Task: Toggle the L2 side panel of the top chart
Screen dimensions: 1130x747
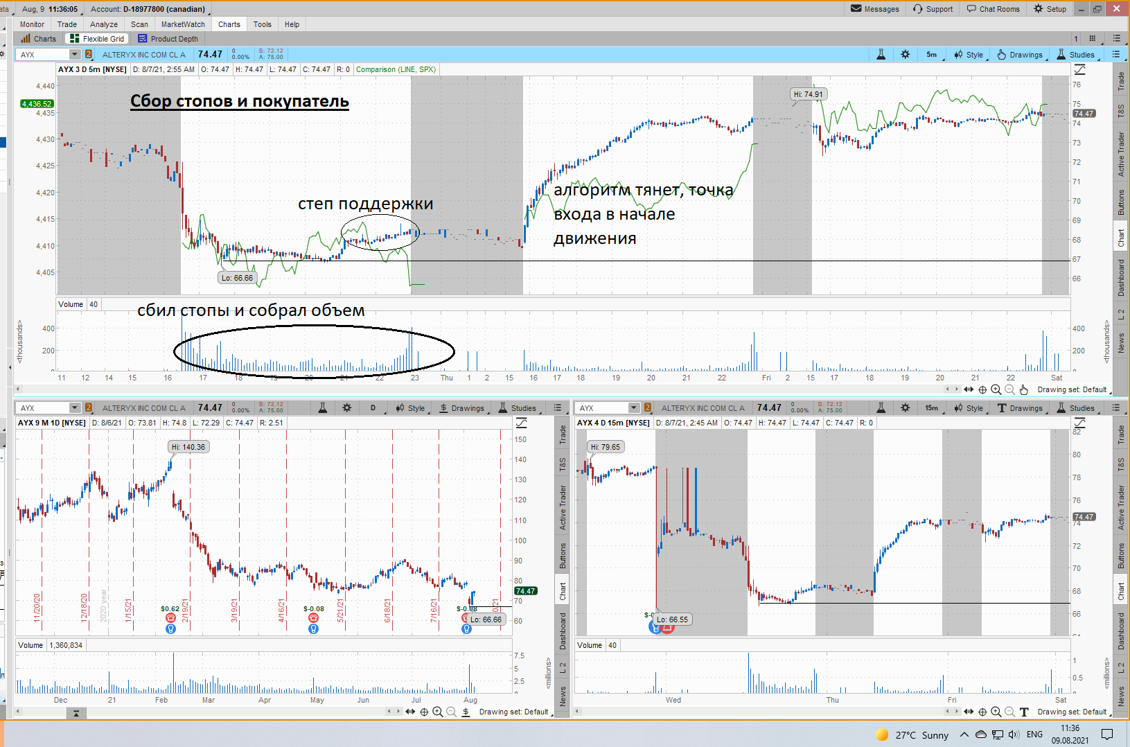Action: [x=1121, y=315]
